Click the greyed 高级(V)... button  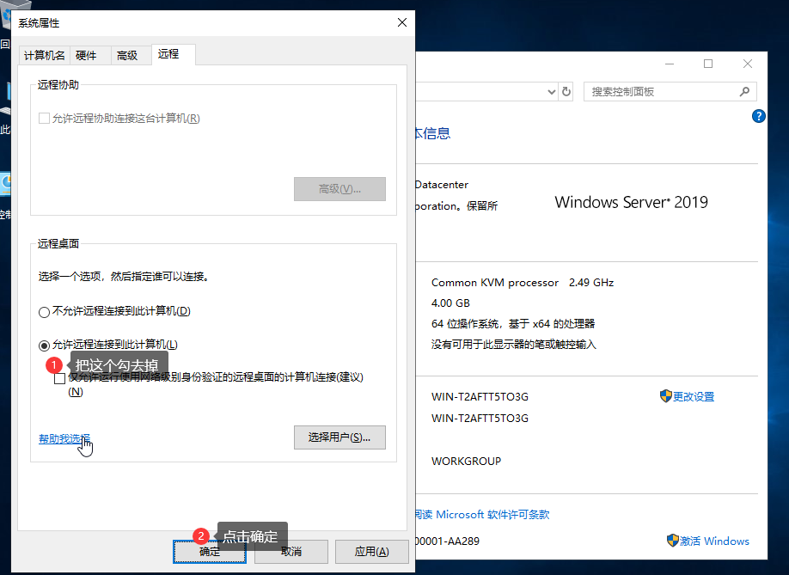(x=339, y=188)
